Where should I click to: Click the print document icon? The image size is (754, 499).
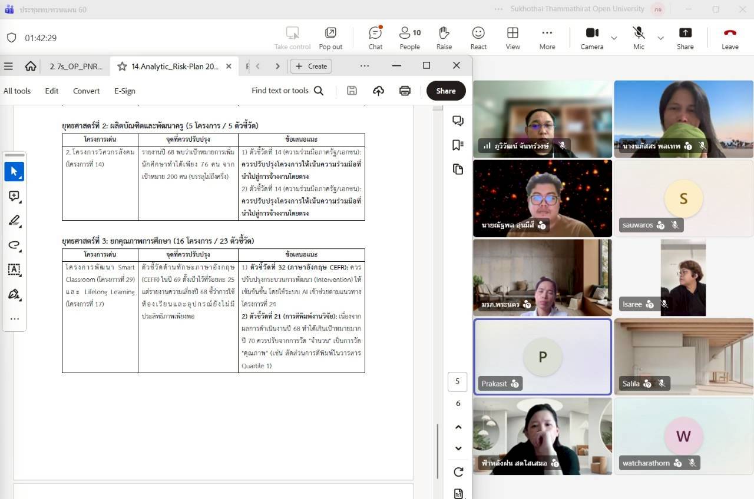tap(405, 91)
